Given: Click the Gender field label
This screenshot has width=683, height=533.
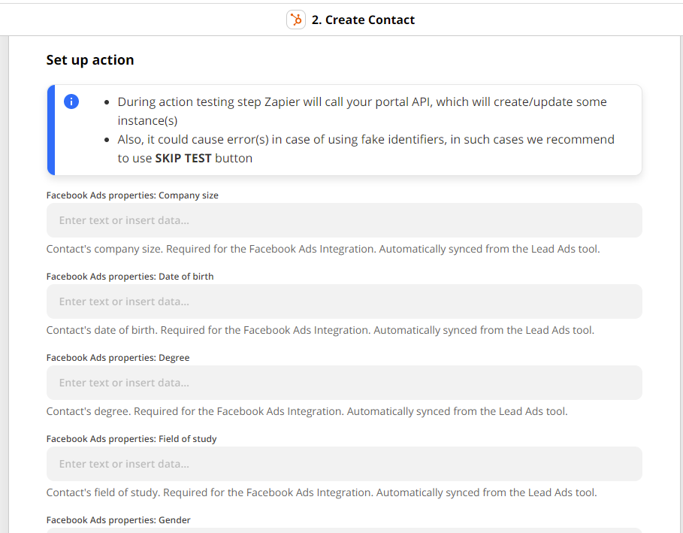Looking at the screenshot, I should 118,519.
